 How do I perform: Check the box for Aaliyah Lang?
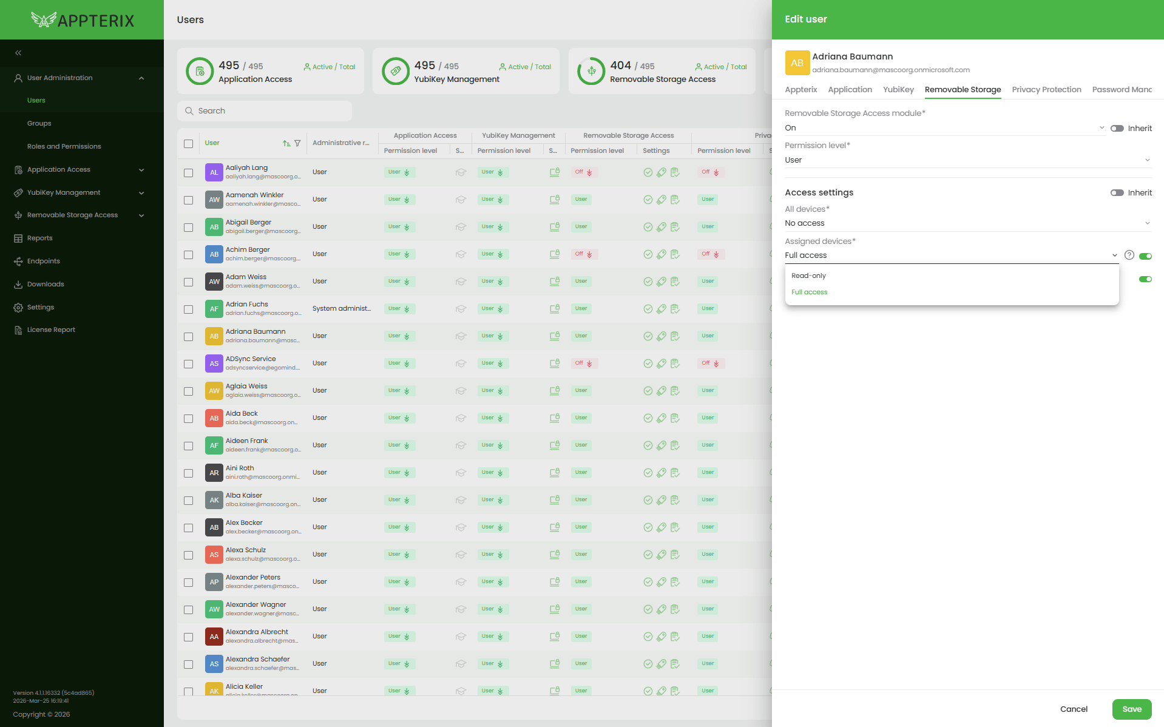[189, 173]
